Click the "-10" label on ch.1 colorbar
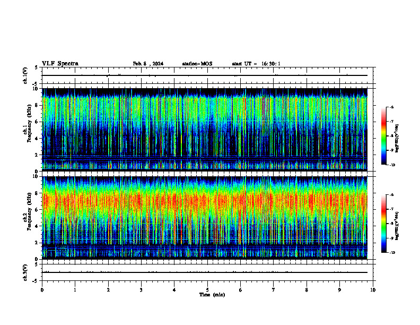The image size is (420, 325). coord(392,165)
